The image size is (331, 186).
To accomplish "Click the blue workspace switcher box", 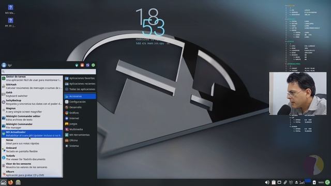I will 308,181.
